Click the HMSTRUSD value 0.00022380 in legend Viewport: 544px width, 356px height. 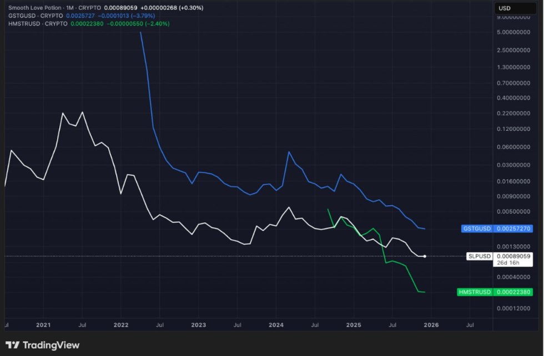click(x=87, y=24)
